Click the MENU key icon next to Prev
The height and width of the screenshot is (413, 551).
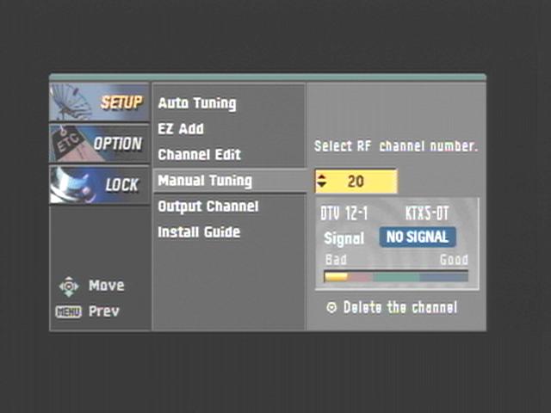point(68,311)
